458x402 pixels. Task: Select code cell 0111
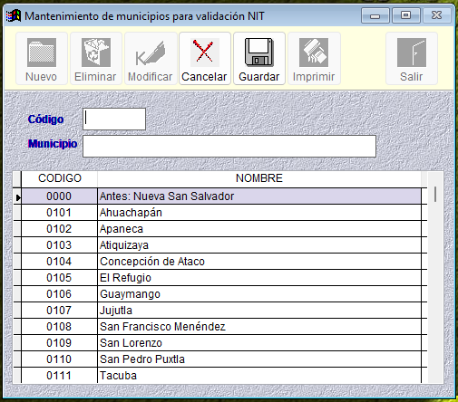click(59, 376)
